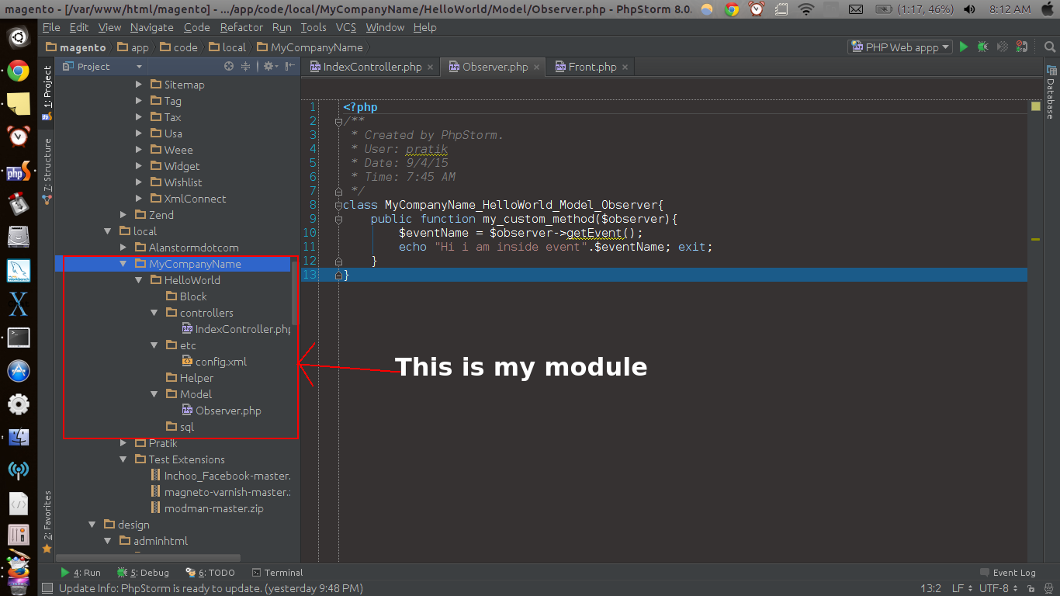Click the Project tree horizontal scrollbar
Image resolution: width=1060 pixels, height=596 pixels.
coord(147,558)
